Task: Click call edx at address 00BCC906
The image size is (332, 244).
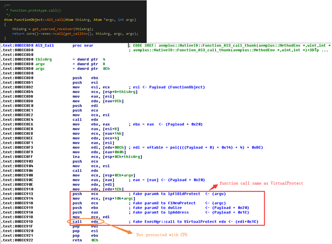Action: tap(85, 171)
